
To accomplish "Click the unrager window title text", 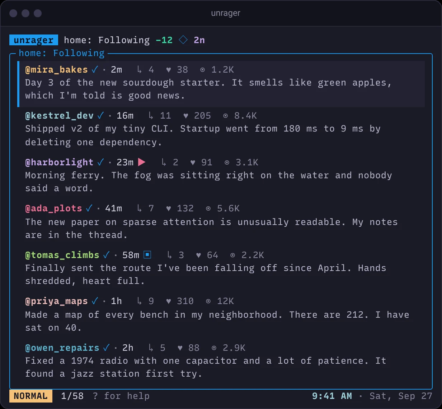I will tap(226, 13).
